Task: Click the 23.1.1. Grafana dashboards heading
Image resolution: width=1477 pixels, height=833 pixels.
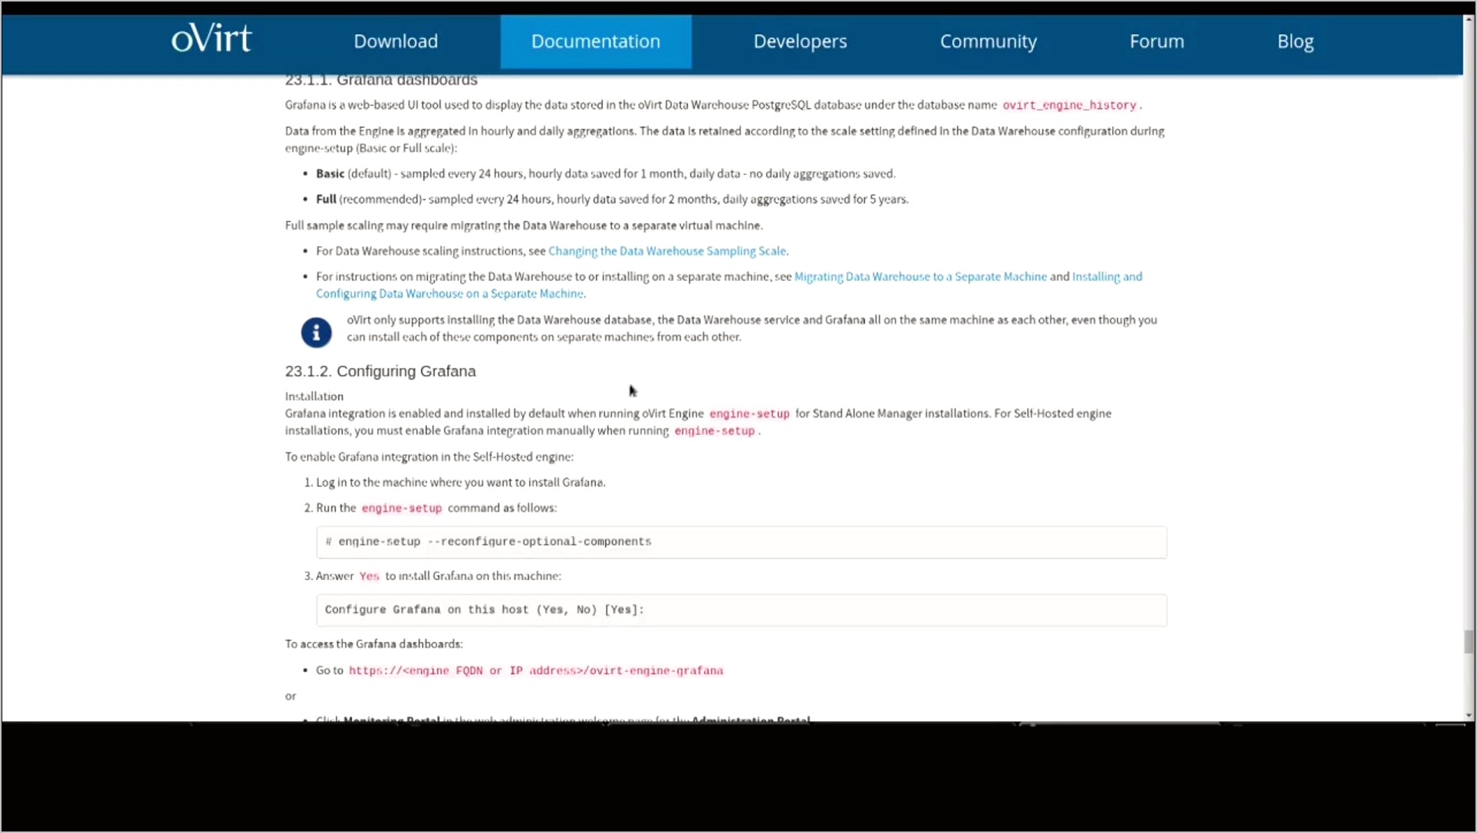Action: (x=381, y=80)
